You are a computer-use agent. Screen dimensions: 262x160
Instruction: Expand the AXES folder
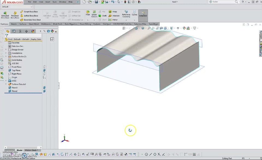6,81
